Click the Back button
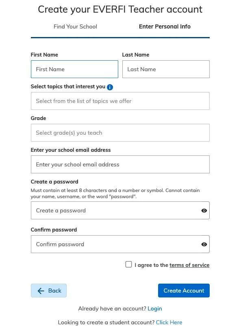This screenshot has height=330, width=241. [49, 291]
